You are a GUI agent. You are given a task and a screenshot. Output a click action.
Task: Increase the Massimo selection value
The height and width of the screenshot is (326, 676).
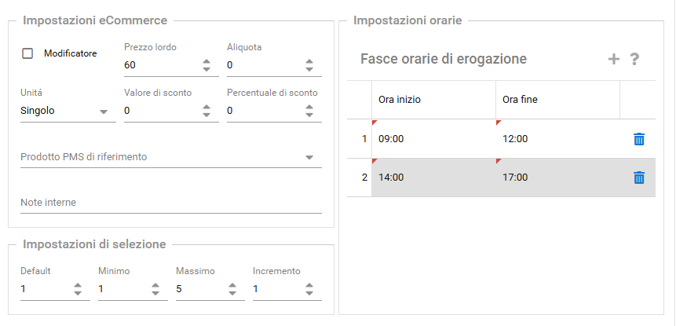(x=232, y=285)
